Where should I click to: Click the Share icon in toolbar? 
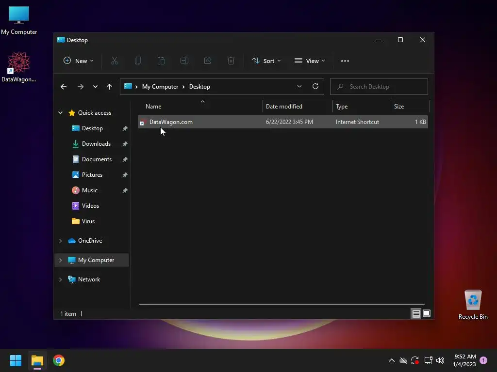(x=208, y=61)
